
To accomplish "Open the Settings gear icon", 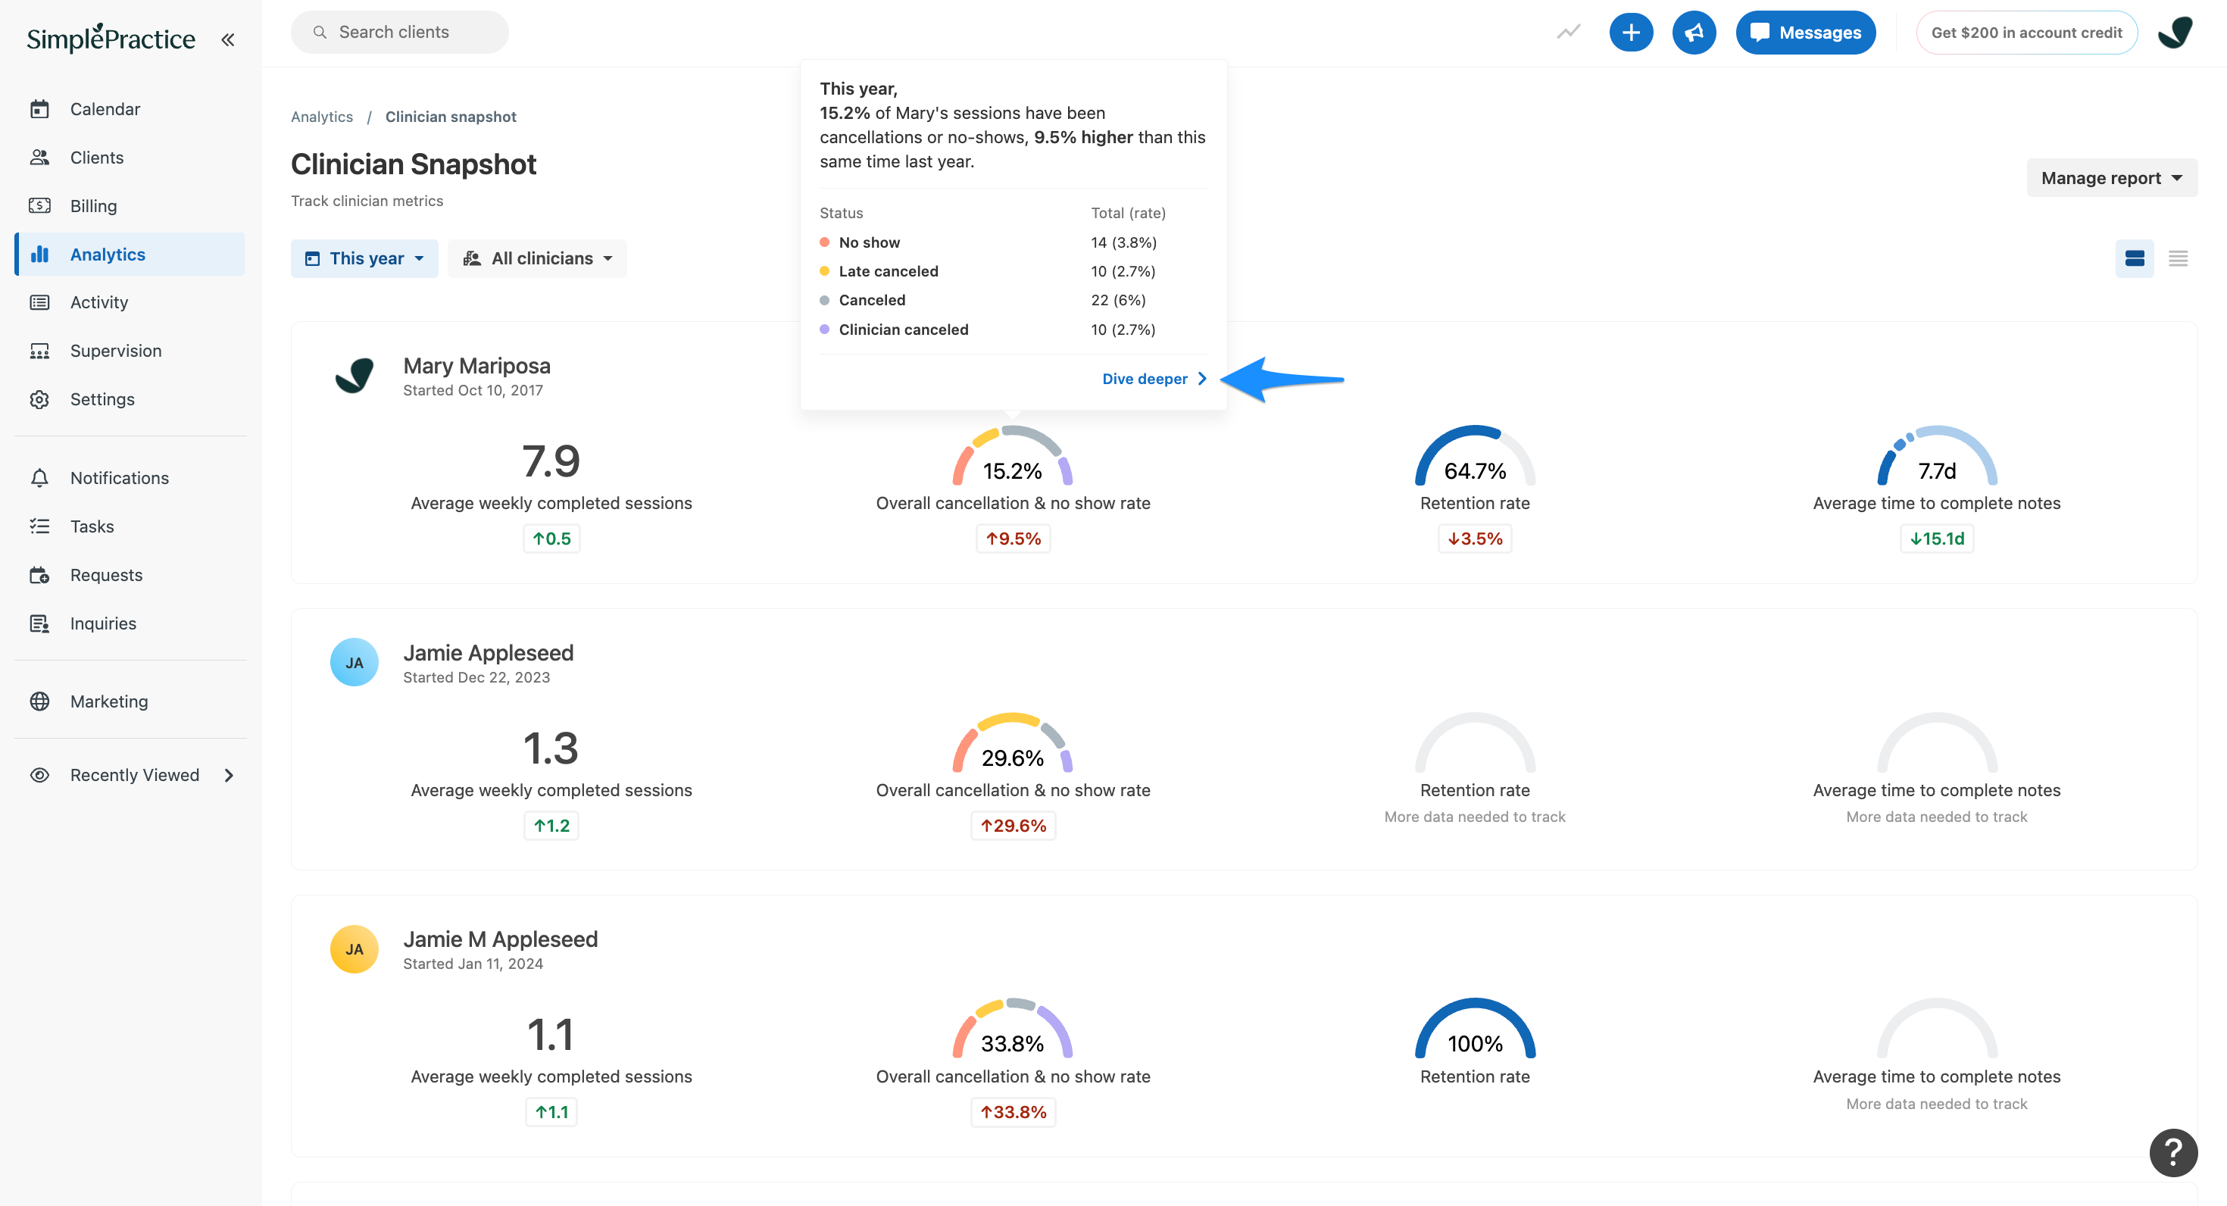I will click(x=39, y=399).
